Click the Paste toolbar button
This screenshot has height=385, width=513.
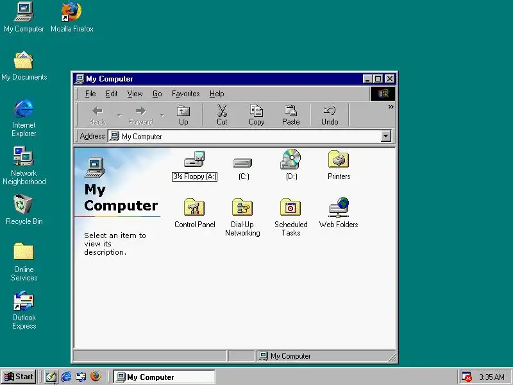click(x=291, y=116)
